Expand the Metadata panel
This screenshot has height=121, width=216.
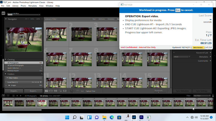click(210, 57)
